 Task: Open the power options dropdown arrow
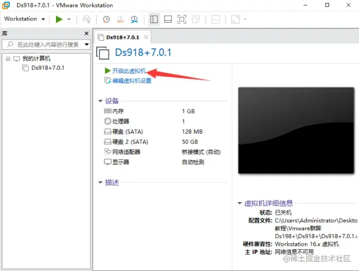pos(69,19)
